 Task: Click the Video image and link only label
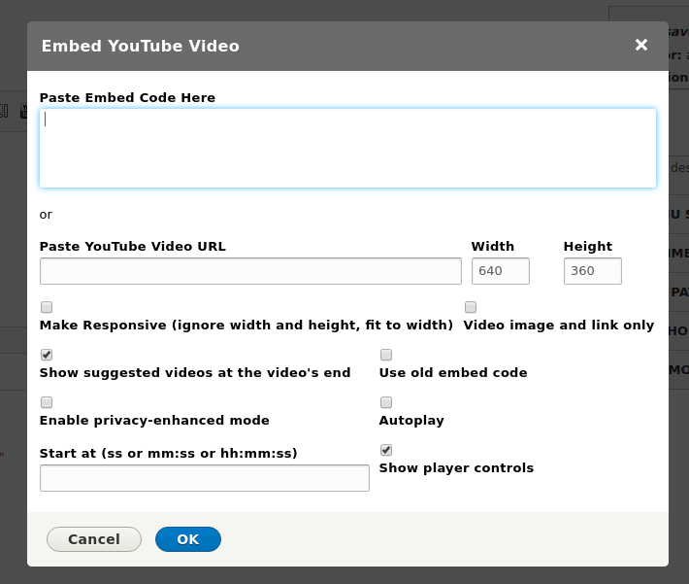pyautogui.click(x=559, y=326)
